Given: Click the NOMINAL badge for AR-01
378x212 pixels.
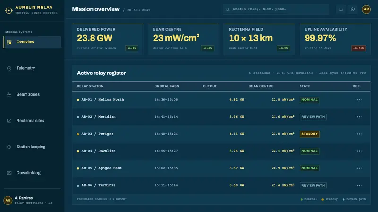Looking at the screenshot, I should point(309,100).
